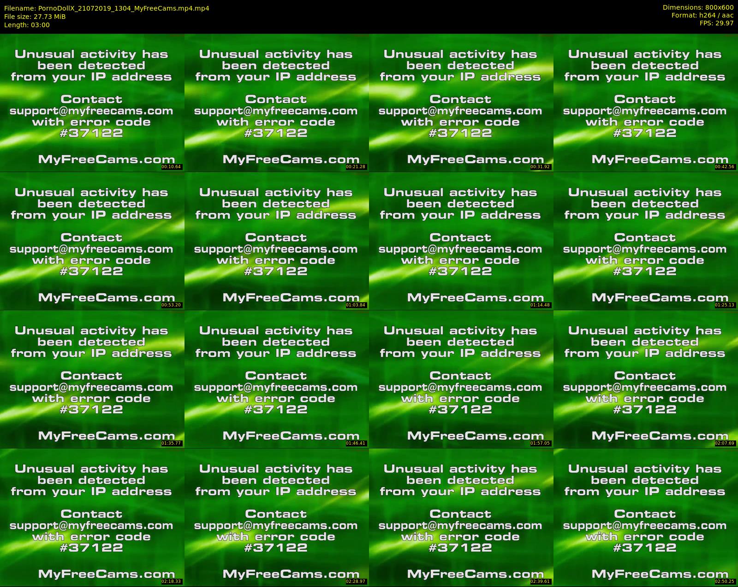
Task: Open the frame thumbnail stamped 02:50.25
Action: coord(646,517)
